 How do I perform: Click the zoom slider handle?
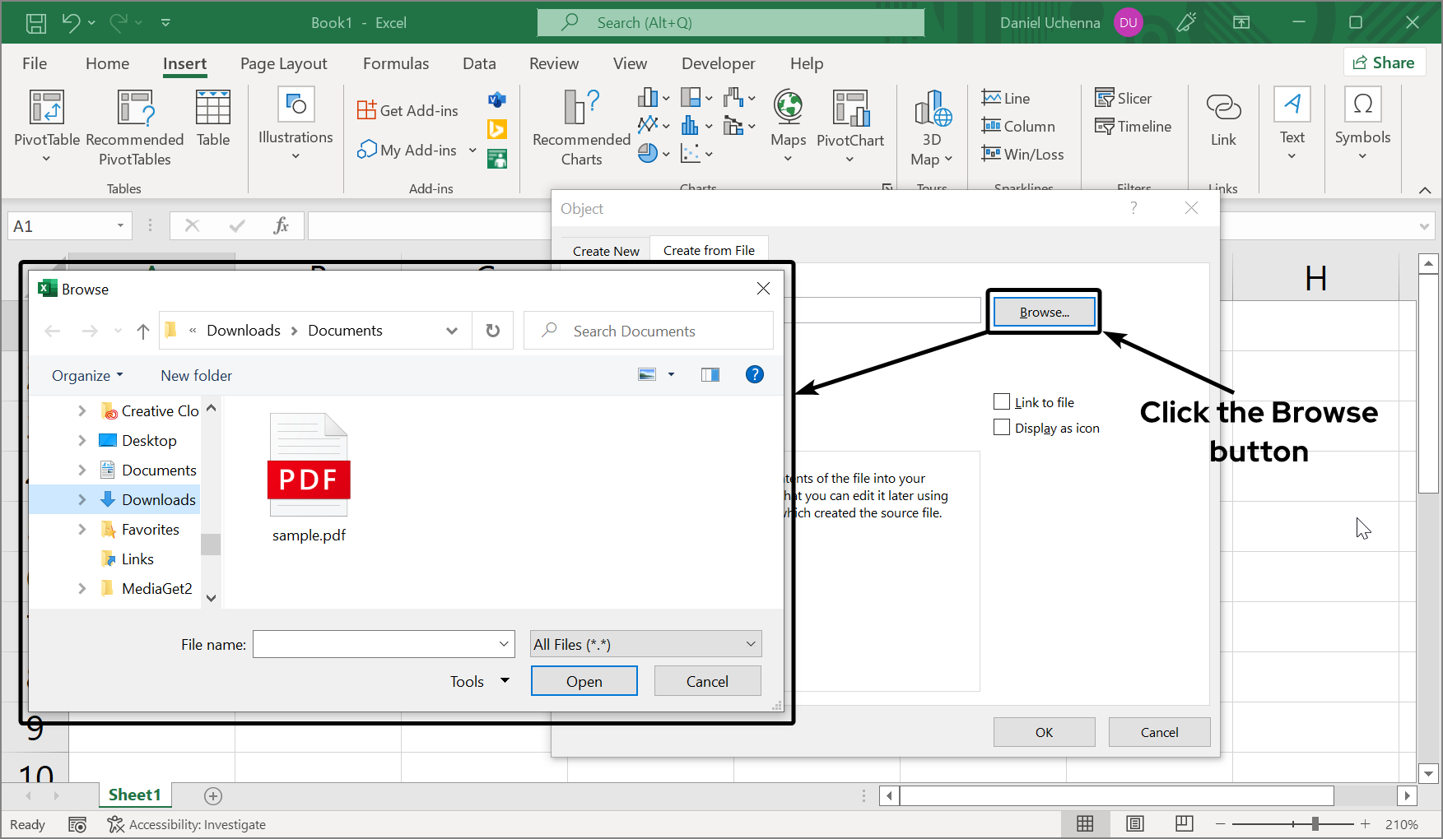click(1315, 824)
